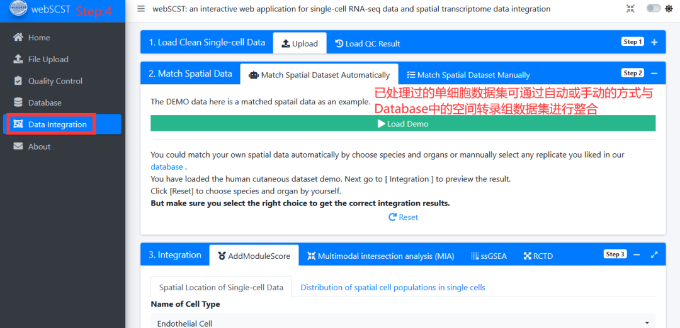
Task: Click the '3. Integration' heading
Action: click(175, 255)
